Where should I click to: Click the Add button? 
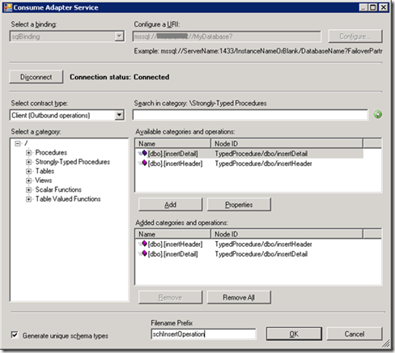point(170,205)
